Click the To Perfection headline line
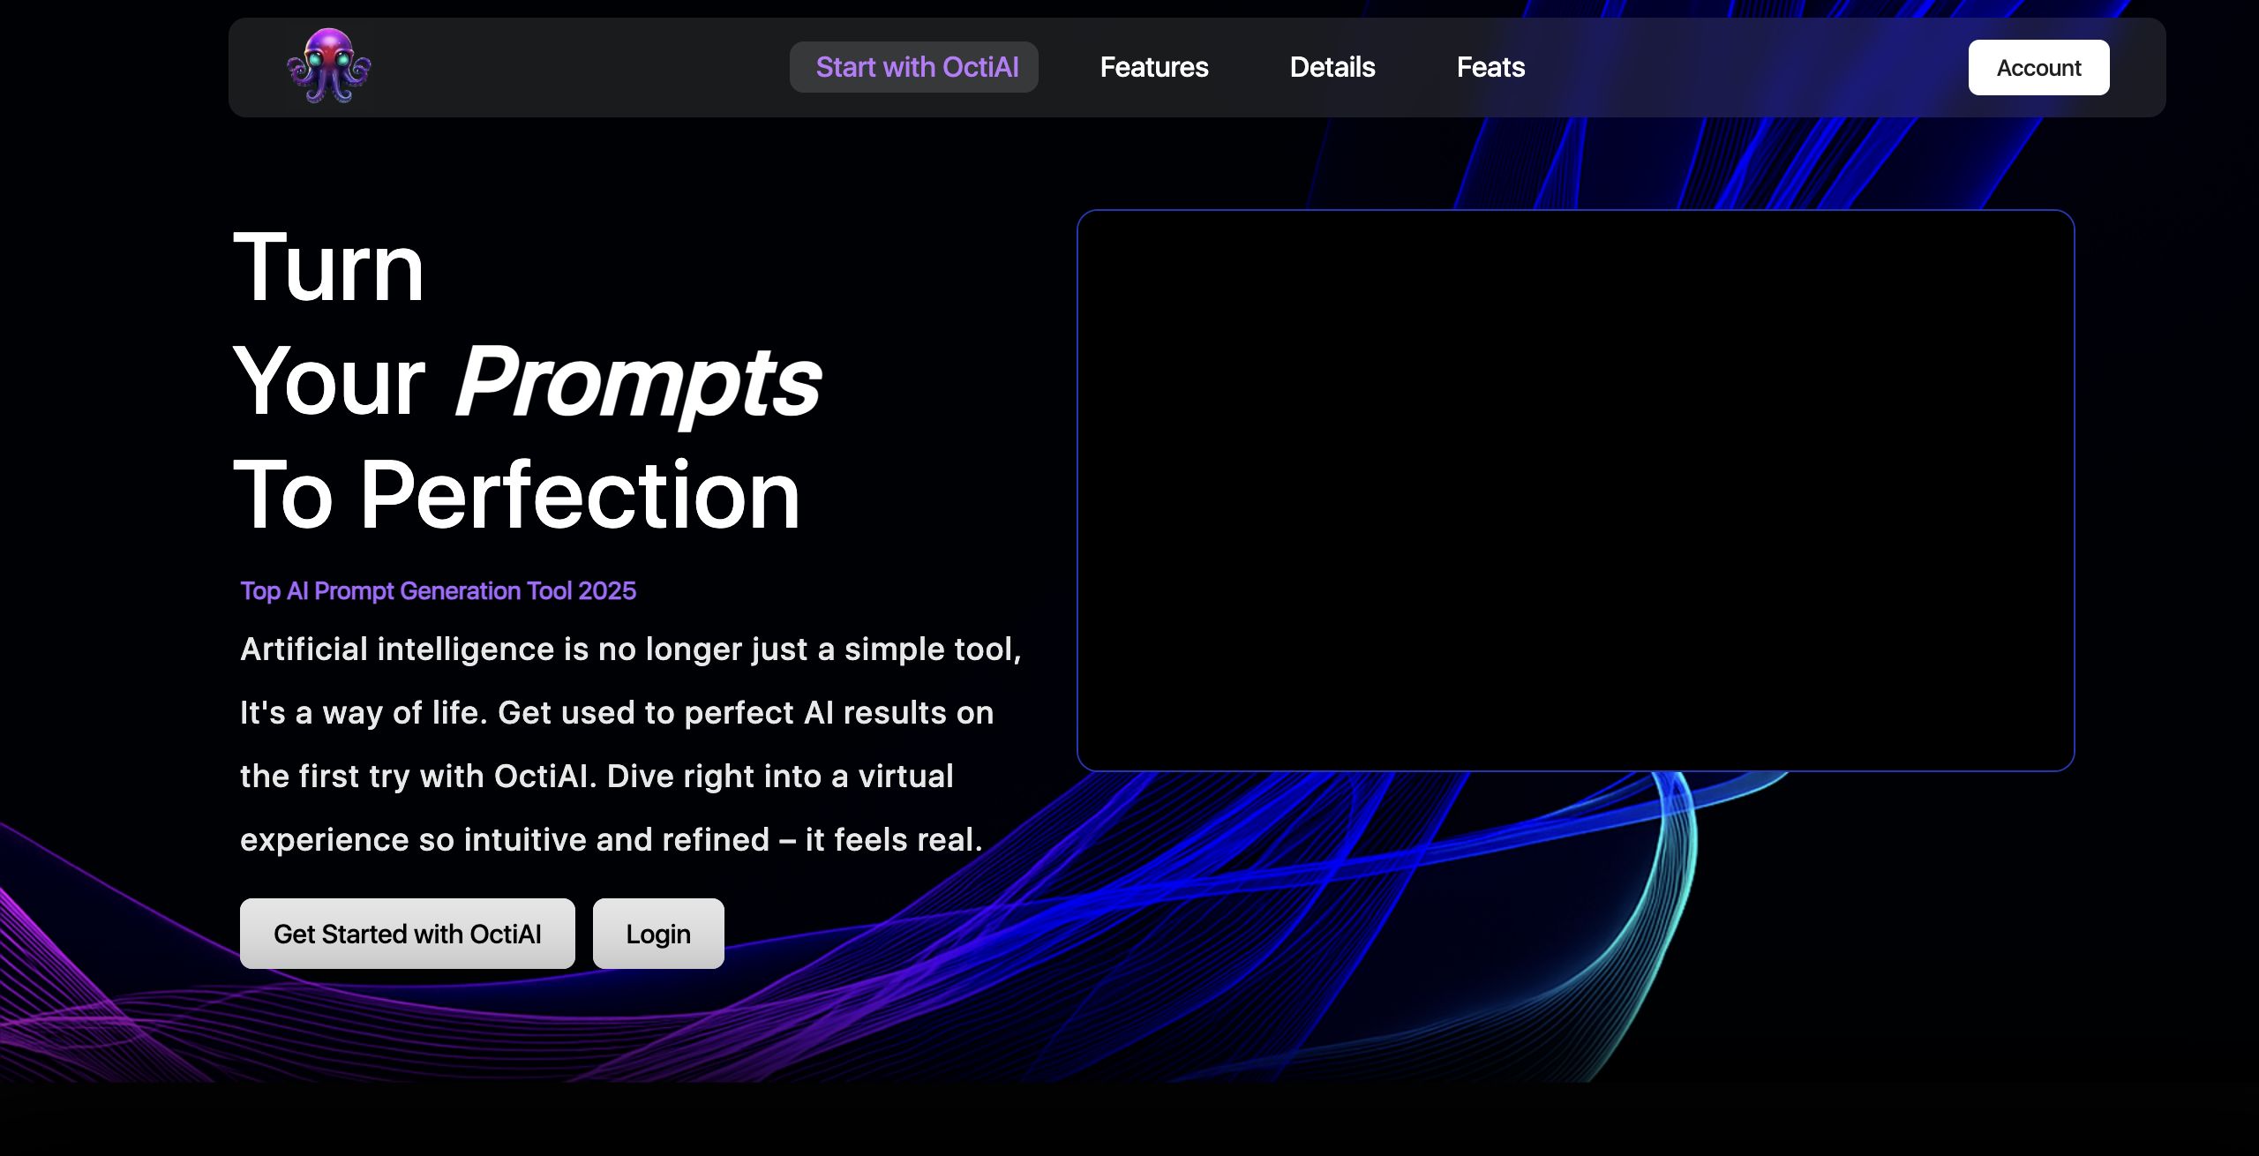Screen dimensions: 2259x1156 (x=516, y=495)
